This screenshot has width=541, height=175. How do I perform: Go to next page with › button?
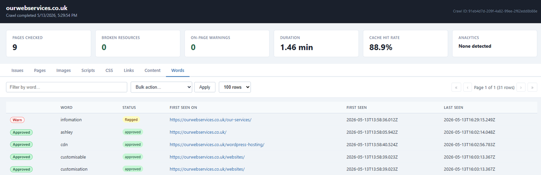(522, 87)
